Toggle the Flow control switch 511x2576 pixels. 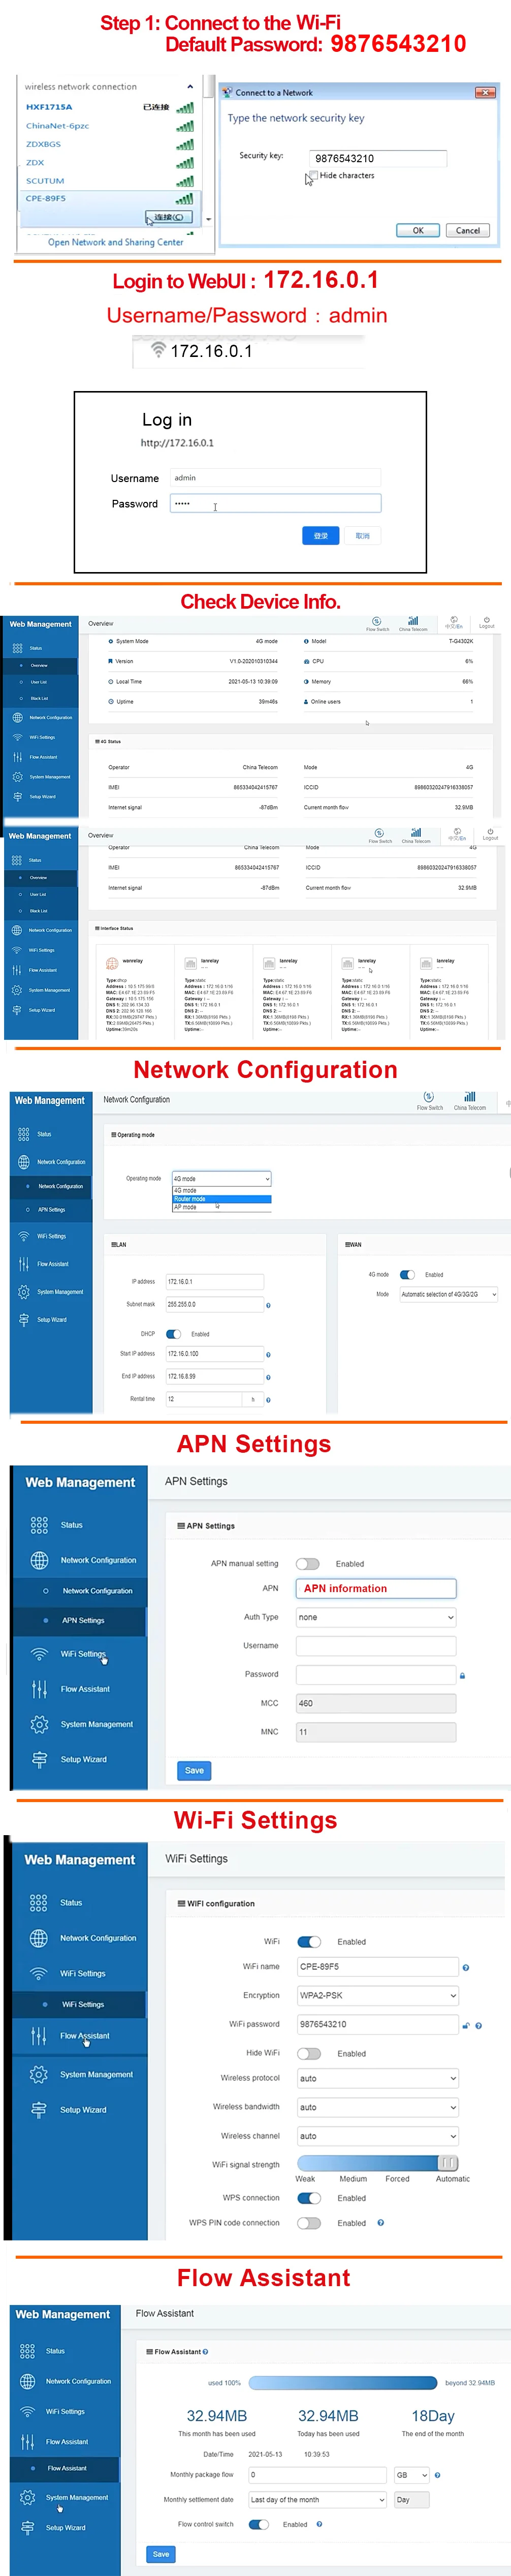click(259, 2524)
